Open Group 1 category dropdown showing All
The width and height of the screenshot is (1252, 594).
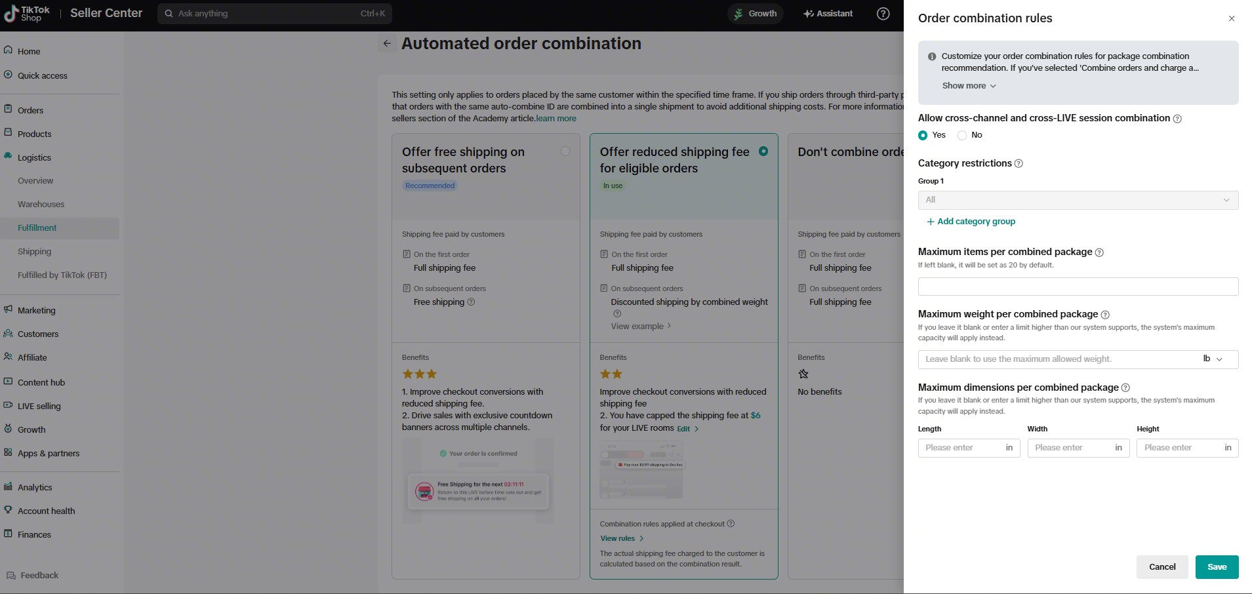tap(1078, 200)
